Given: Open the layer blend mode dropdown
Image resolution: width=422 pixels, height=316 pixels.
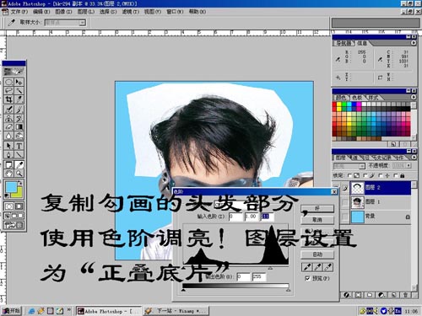Looking at the screenshot, I should (x=349, y=166).
